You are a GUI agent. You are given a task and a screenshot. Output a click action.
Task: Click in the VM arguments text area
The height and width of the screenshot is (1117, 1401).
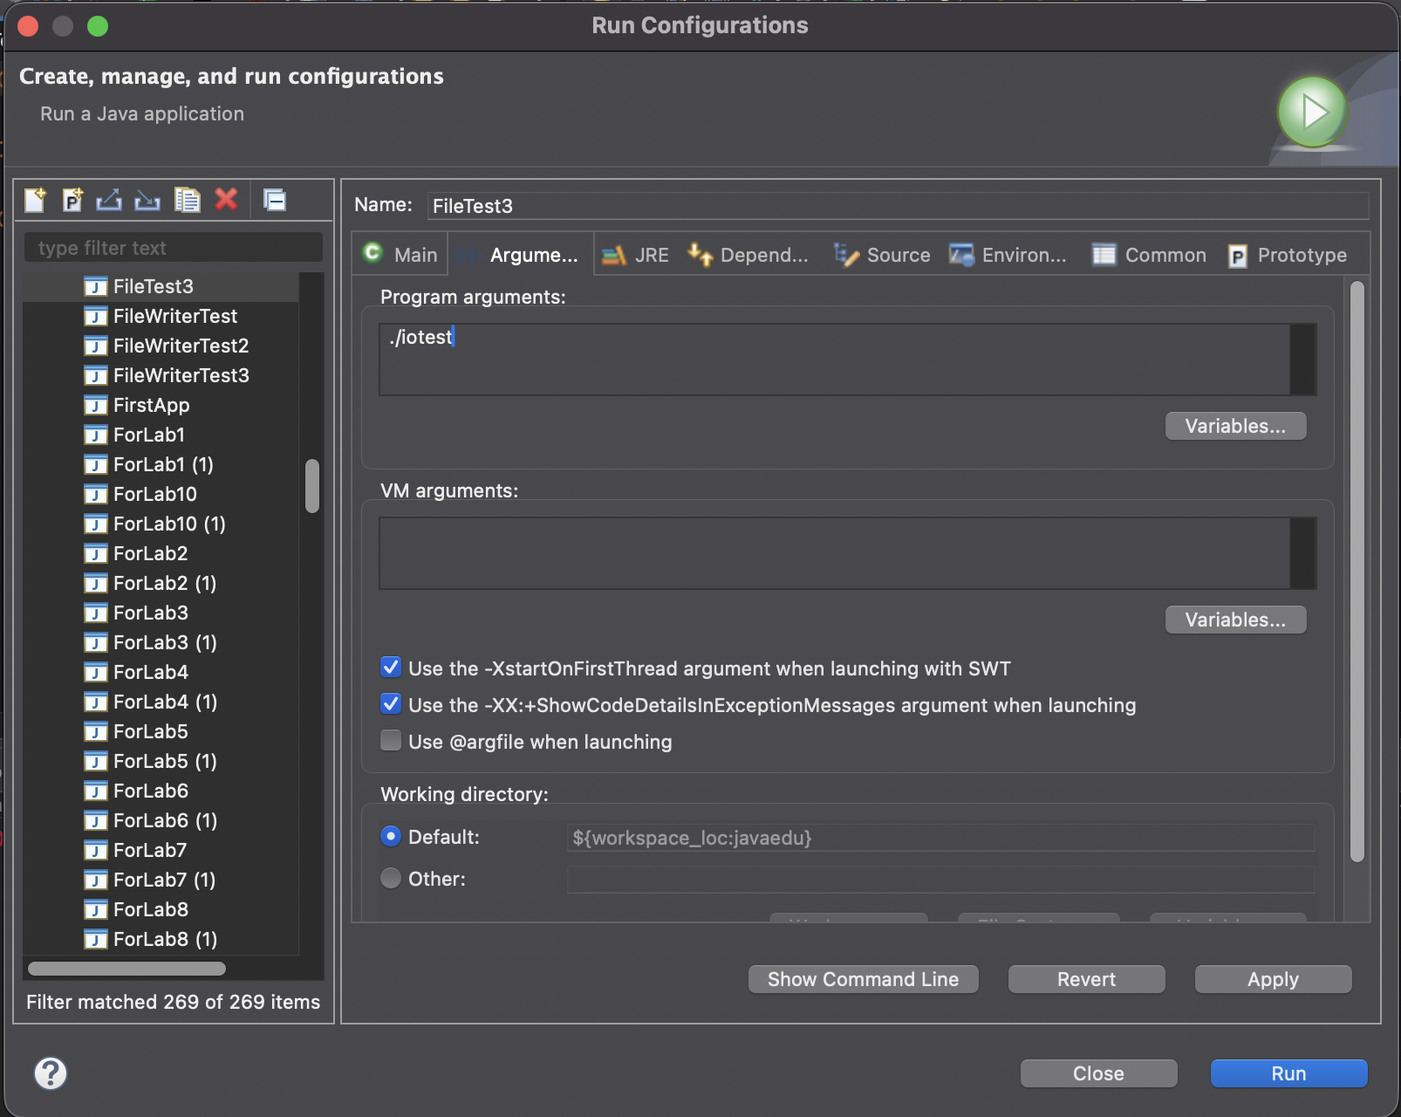(835, 553)
